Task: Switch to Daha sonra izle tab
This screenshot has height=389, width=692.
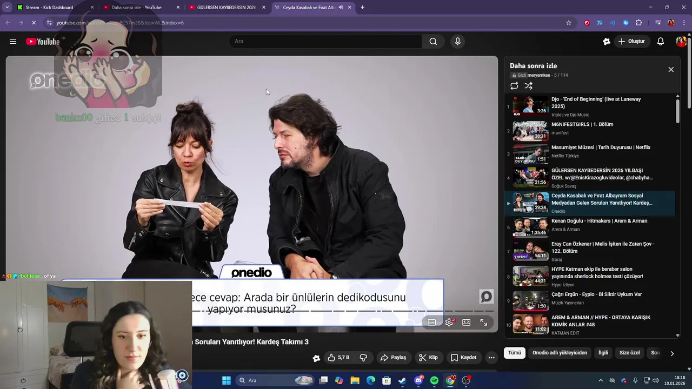Action: 141,8
